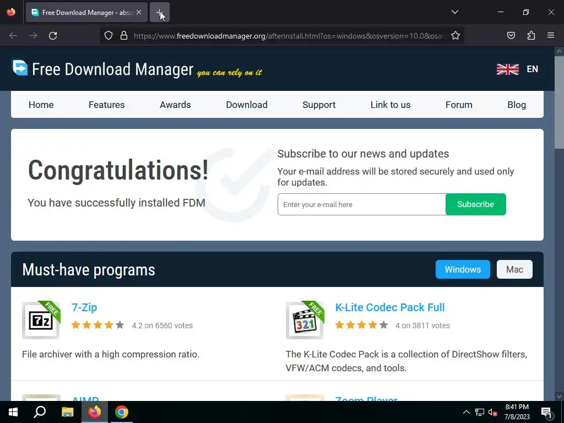Open Firefox application menu

click(x=551, y=36)
